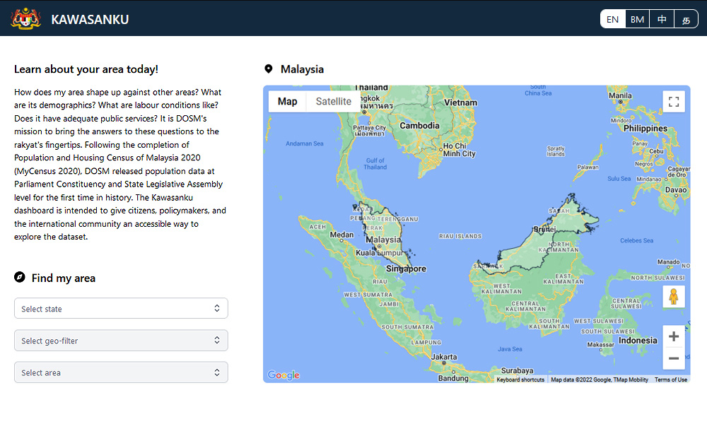Toggle fullscreen map view
This screenshot has height=424, width=707.
674,102
